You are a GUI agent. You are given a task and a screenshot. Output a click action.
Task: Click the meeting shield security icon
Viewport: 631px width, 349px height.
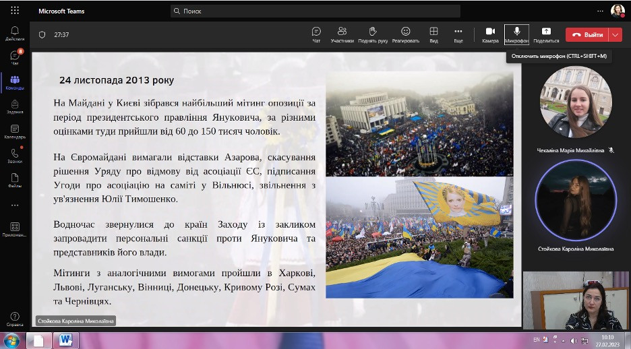point(42,35)
